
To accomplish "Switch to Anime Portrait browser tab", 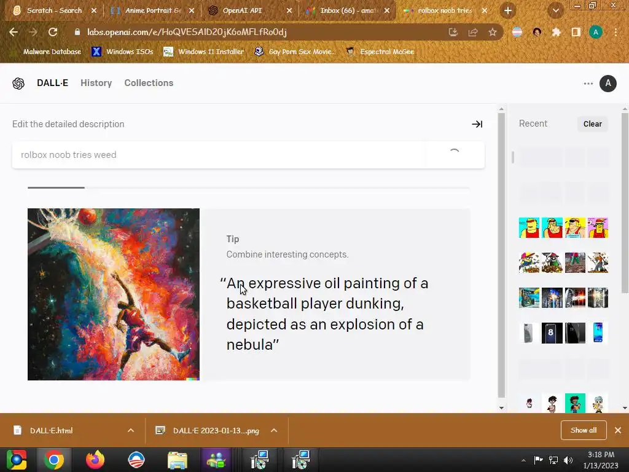I will pyautogui.click(x=153, y=10).
